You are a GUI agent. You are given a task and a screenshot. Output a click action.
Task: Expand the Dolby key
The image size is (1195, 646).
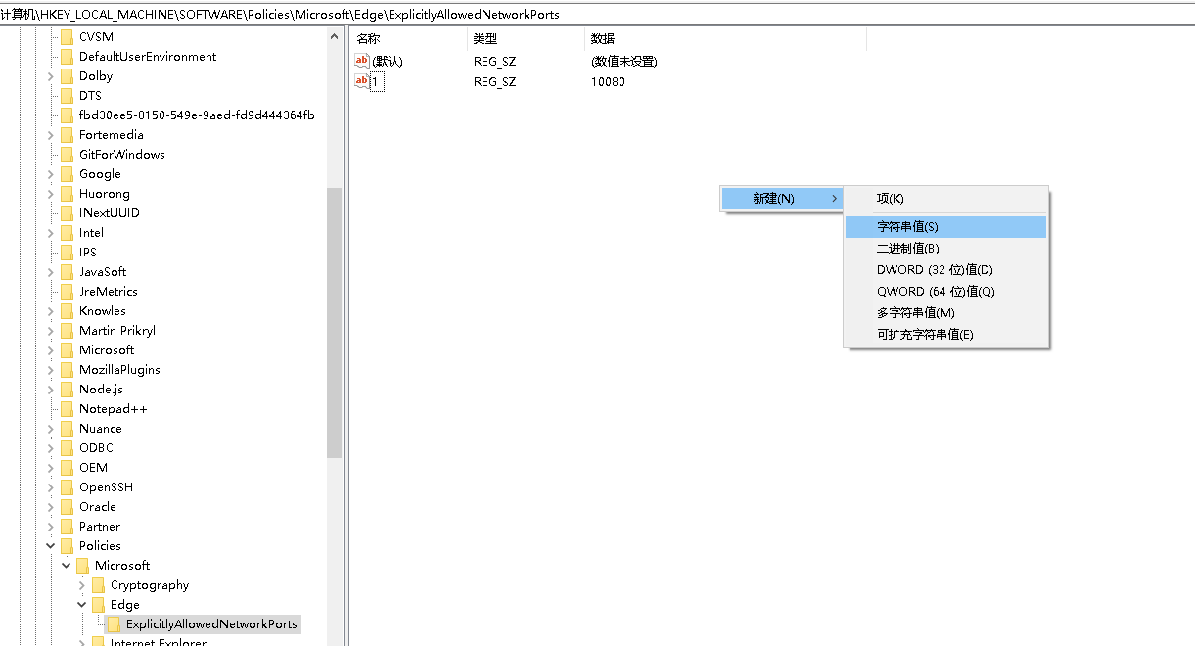pos(50,75)
